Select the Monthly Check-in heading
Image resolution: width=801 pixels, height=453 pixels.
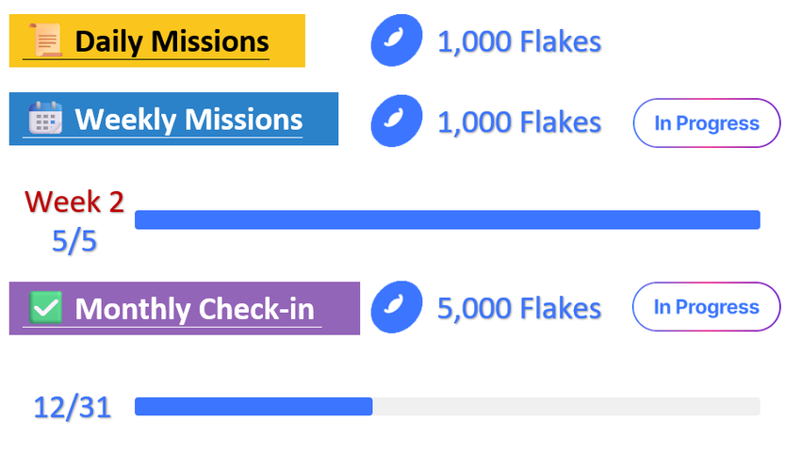pyautogui.click(x=194, y=309)
